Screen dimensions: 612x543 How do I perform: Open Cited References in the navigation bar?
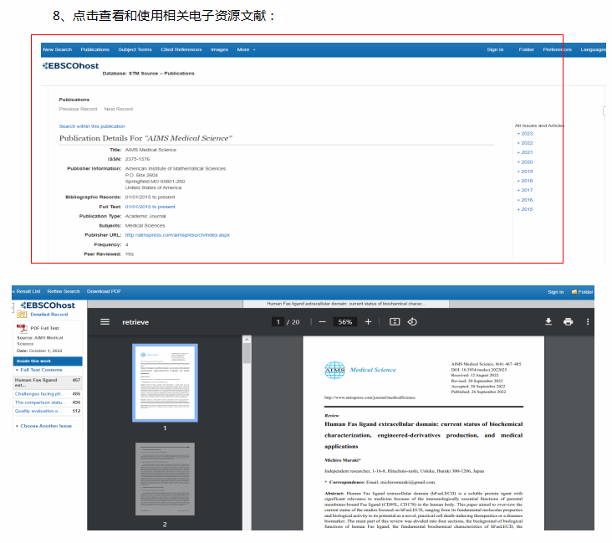pos(181,49)
